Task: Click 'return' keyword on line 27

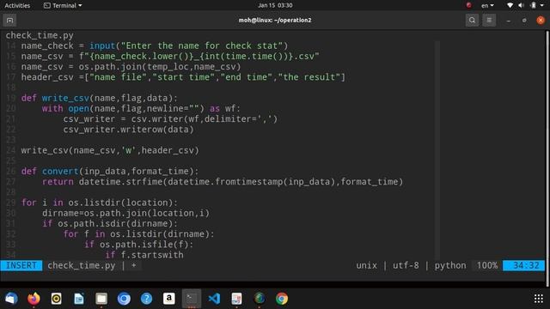Action: click(58, 182)
